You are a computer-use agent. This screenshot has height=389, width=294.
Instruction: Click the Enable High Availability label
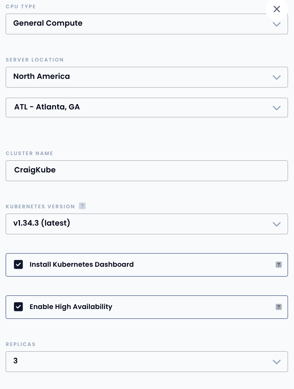point(71,307)
